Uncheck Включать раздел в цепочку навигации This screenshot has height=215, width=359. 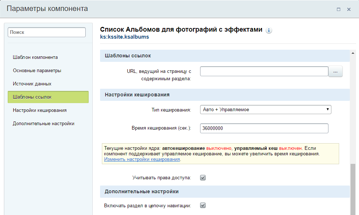(x=203, y=205)
